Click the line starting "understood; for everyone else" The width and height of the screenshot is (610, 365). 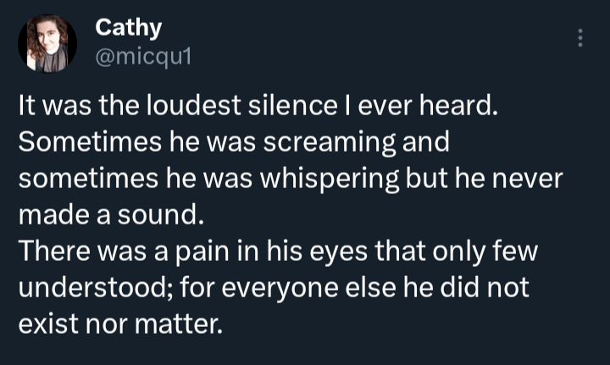click(274, 287)
